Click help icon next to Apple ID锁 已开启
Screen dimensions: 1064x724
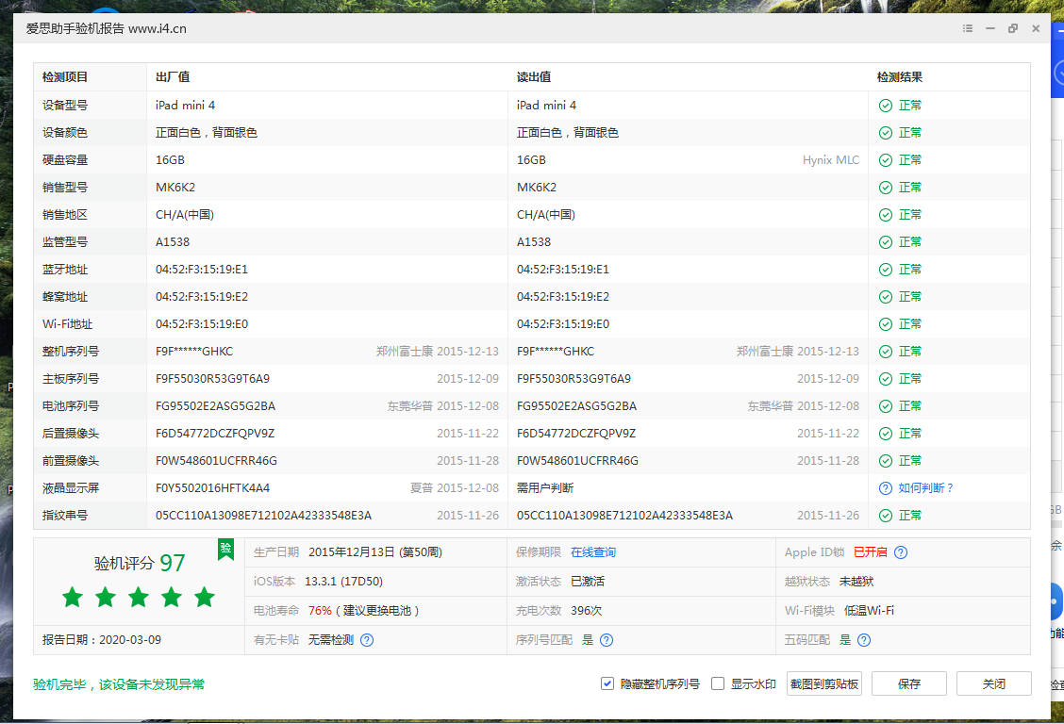coord(901,552)
